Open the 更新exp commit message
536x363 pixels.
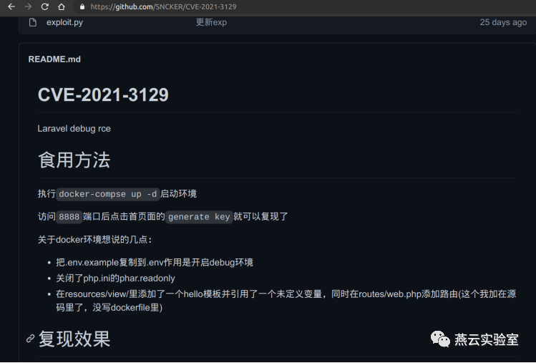(x=211, y=23)
